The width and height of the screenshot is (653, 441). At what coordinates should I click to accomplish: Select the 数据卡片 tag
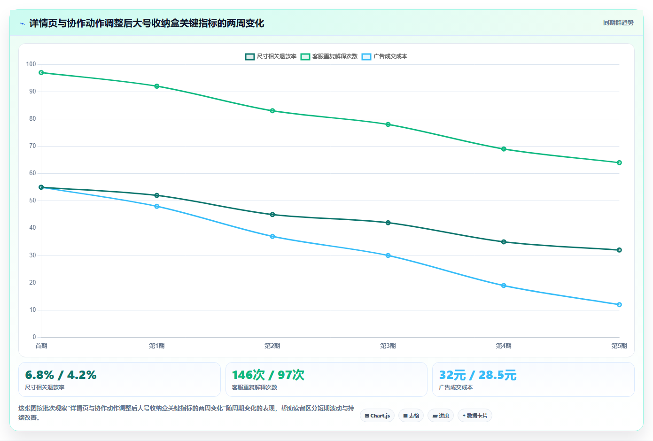(475, 416)
